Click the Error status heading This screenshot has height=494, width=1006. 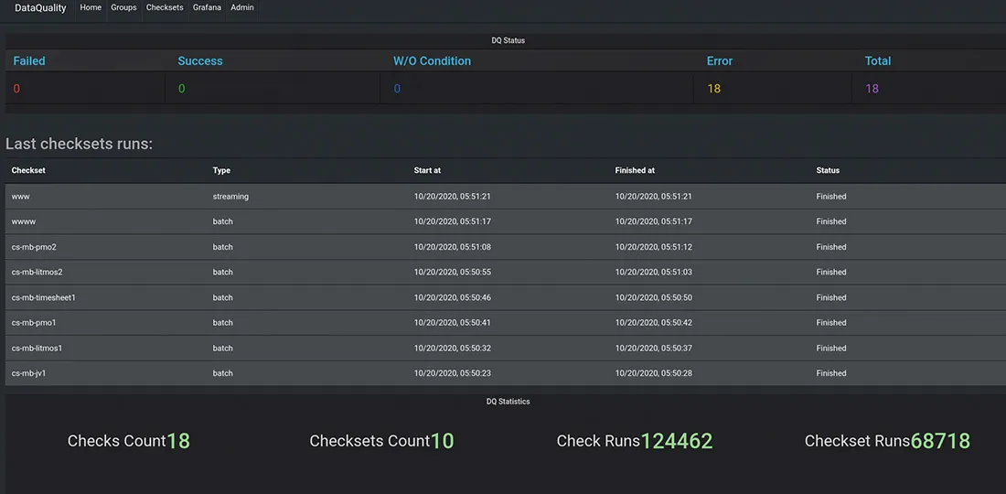click(720, 61)
